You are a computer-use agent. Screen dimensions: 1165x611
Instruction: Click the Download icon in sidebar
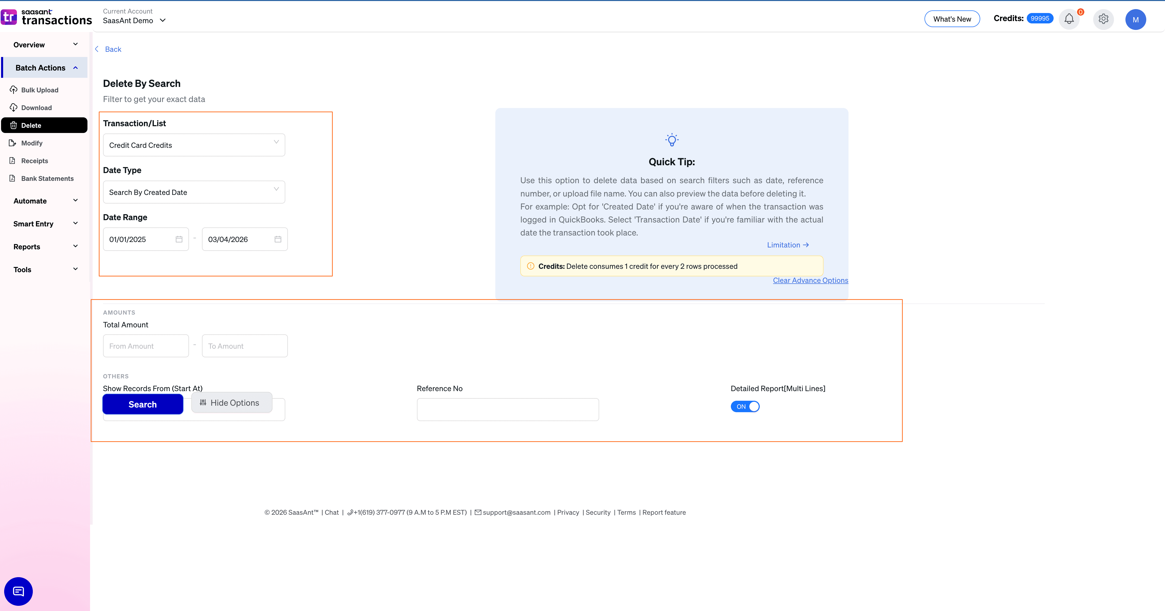pos(13,107)
